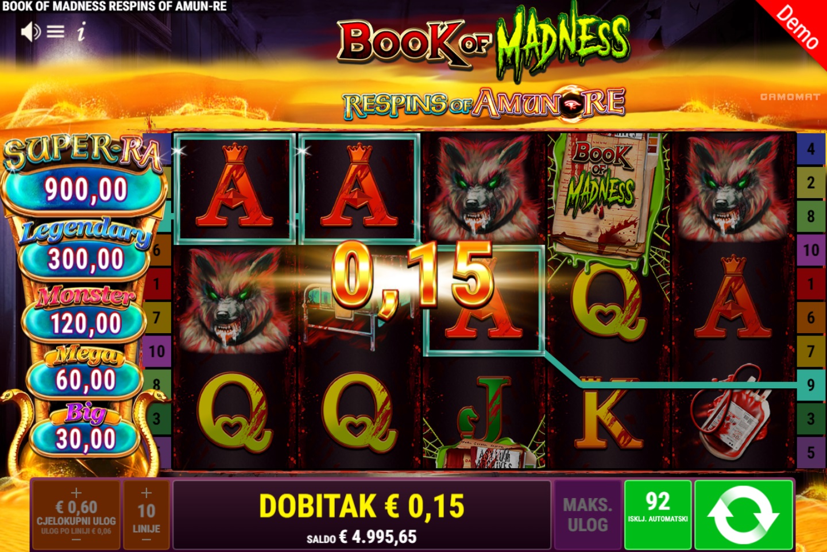Decrease number of lines with minus
The width and height of the screenshot is (827, 552).
click(x=146, y=540)
